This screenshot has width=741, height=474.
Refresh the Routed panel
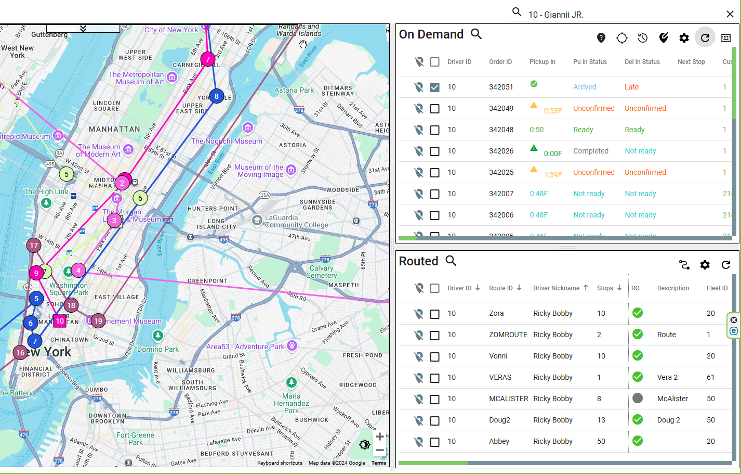726,265
